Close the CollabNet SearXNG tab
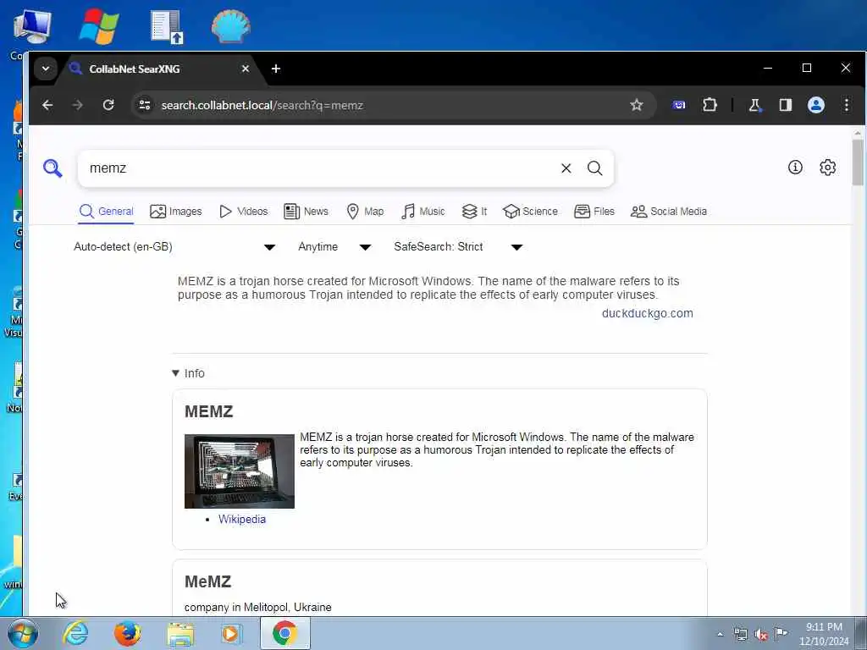867x650 pixels. (246, 69)
